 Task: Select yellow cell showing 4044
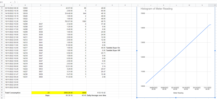[80, 93]
